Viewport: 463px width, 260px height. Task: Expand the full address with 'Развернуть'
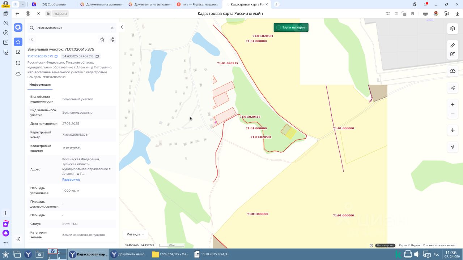click(x=71, y=179)
